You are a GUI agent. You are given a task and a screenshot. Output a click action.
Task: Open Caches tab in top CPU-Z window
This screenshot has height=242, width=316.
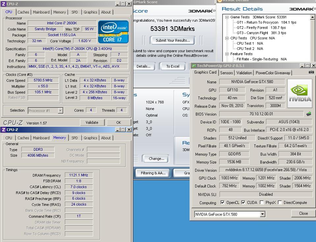coord(23,12)
